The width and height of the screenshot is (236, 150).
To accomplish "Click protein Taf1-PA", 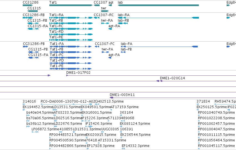I will 71,47.
